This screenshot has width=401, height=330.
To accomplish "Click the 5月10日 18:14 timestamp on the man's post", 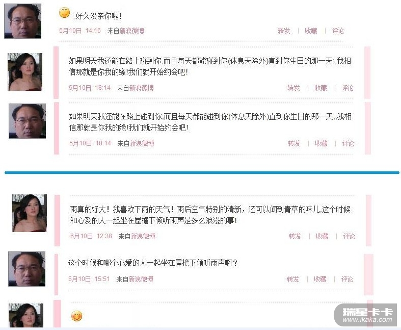I will (x=90, y=143).
